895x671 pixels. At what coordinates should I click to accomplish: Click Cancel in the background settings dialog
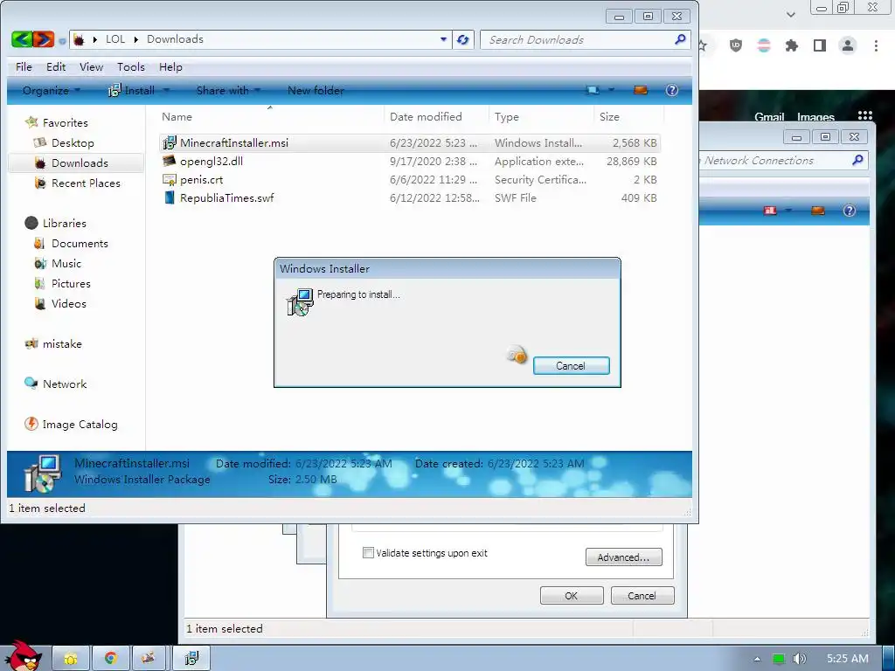point(642,596)
